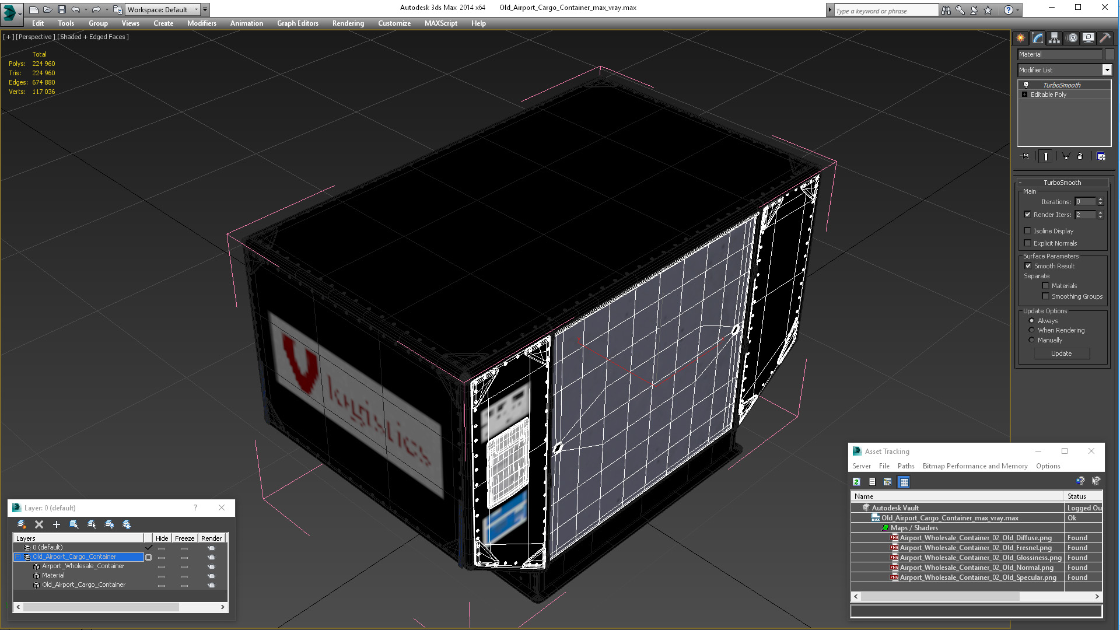Enable Separate by Smoothing Groups checkbox

click(1046, 296)
